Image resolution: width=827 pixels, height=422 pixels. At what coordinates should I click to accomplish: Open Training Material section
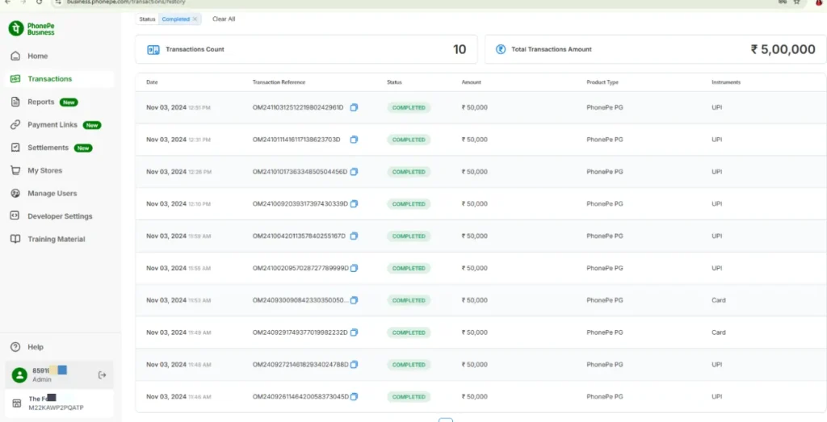click(x=56, y=240)
